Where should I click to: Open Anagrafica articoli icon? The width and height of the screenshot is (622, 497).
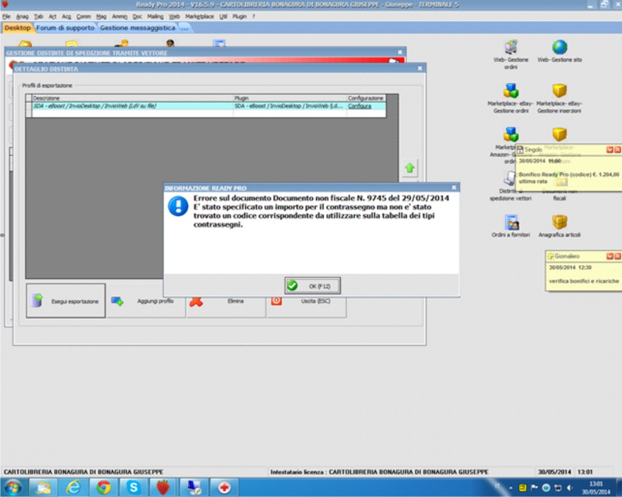[x=559, y=226]
